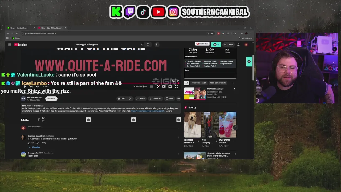The image size is (341, 192).
Task: Open the All Bookmarks folder
Action: pos(246,38)
